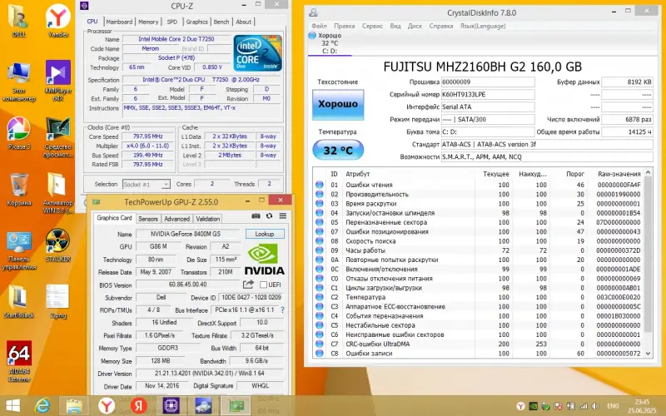Image resolution: width=666 pixels, height=416 pixels.
Task: Open the Правка menu in CrystalDiskInfo
Action: coord(344,26)
